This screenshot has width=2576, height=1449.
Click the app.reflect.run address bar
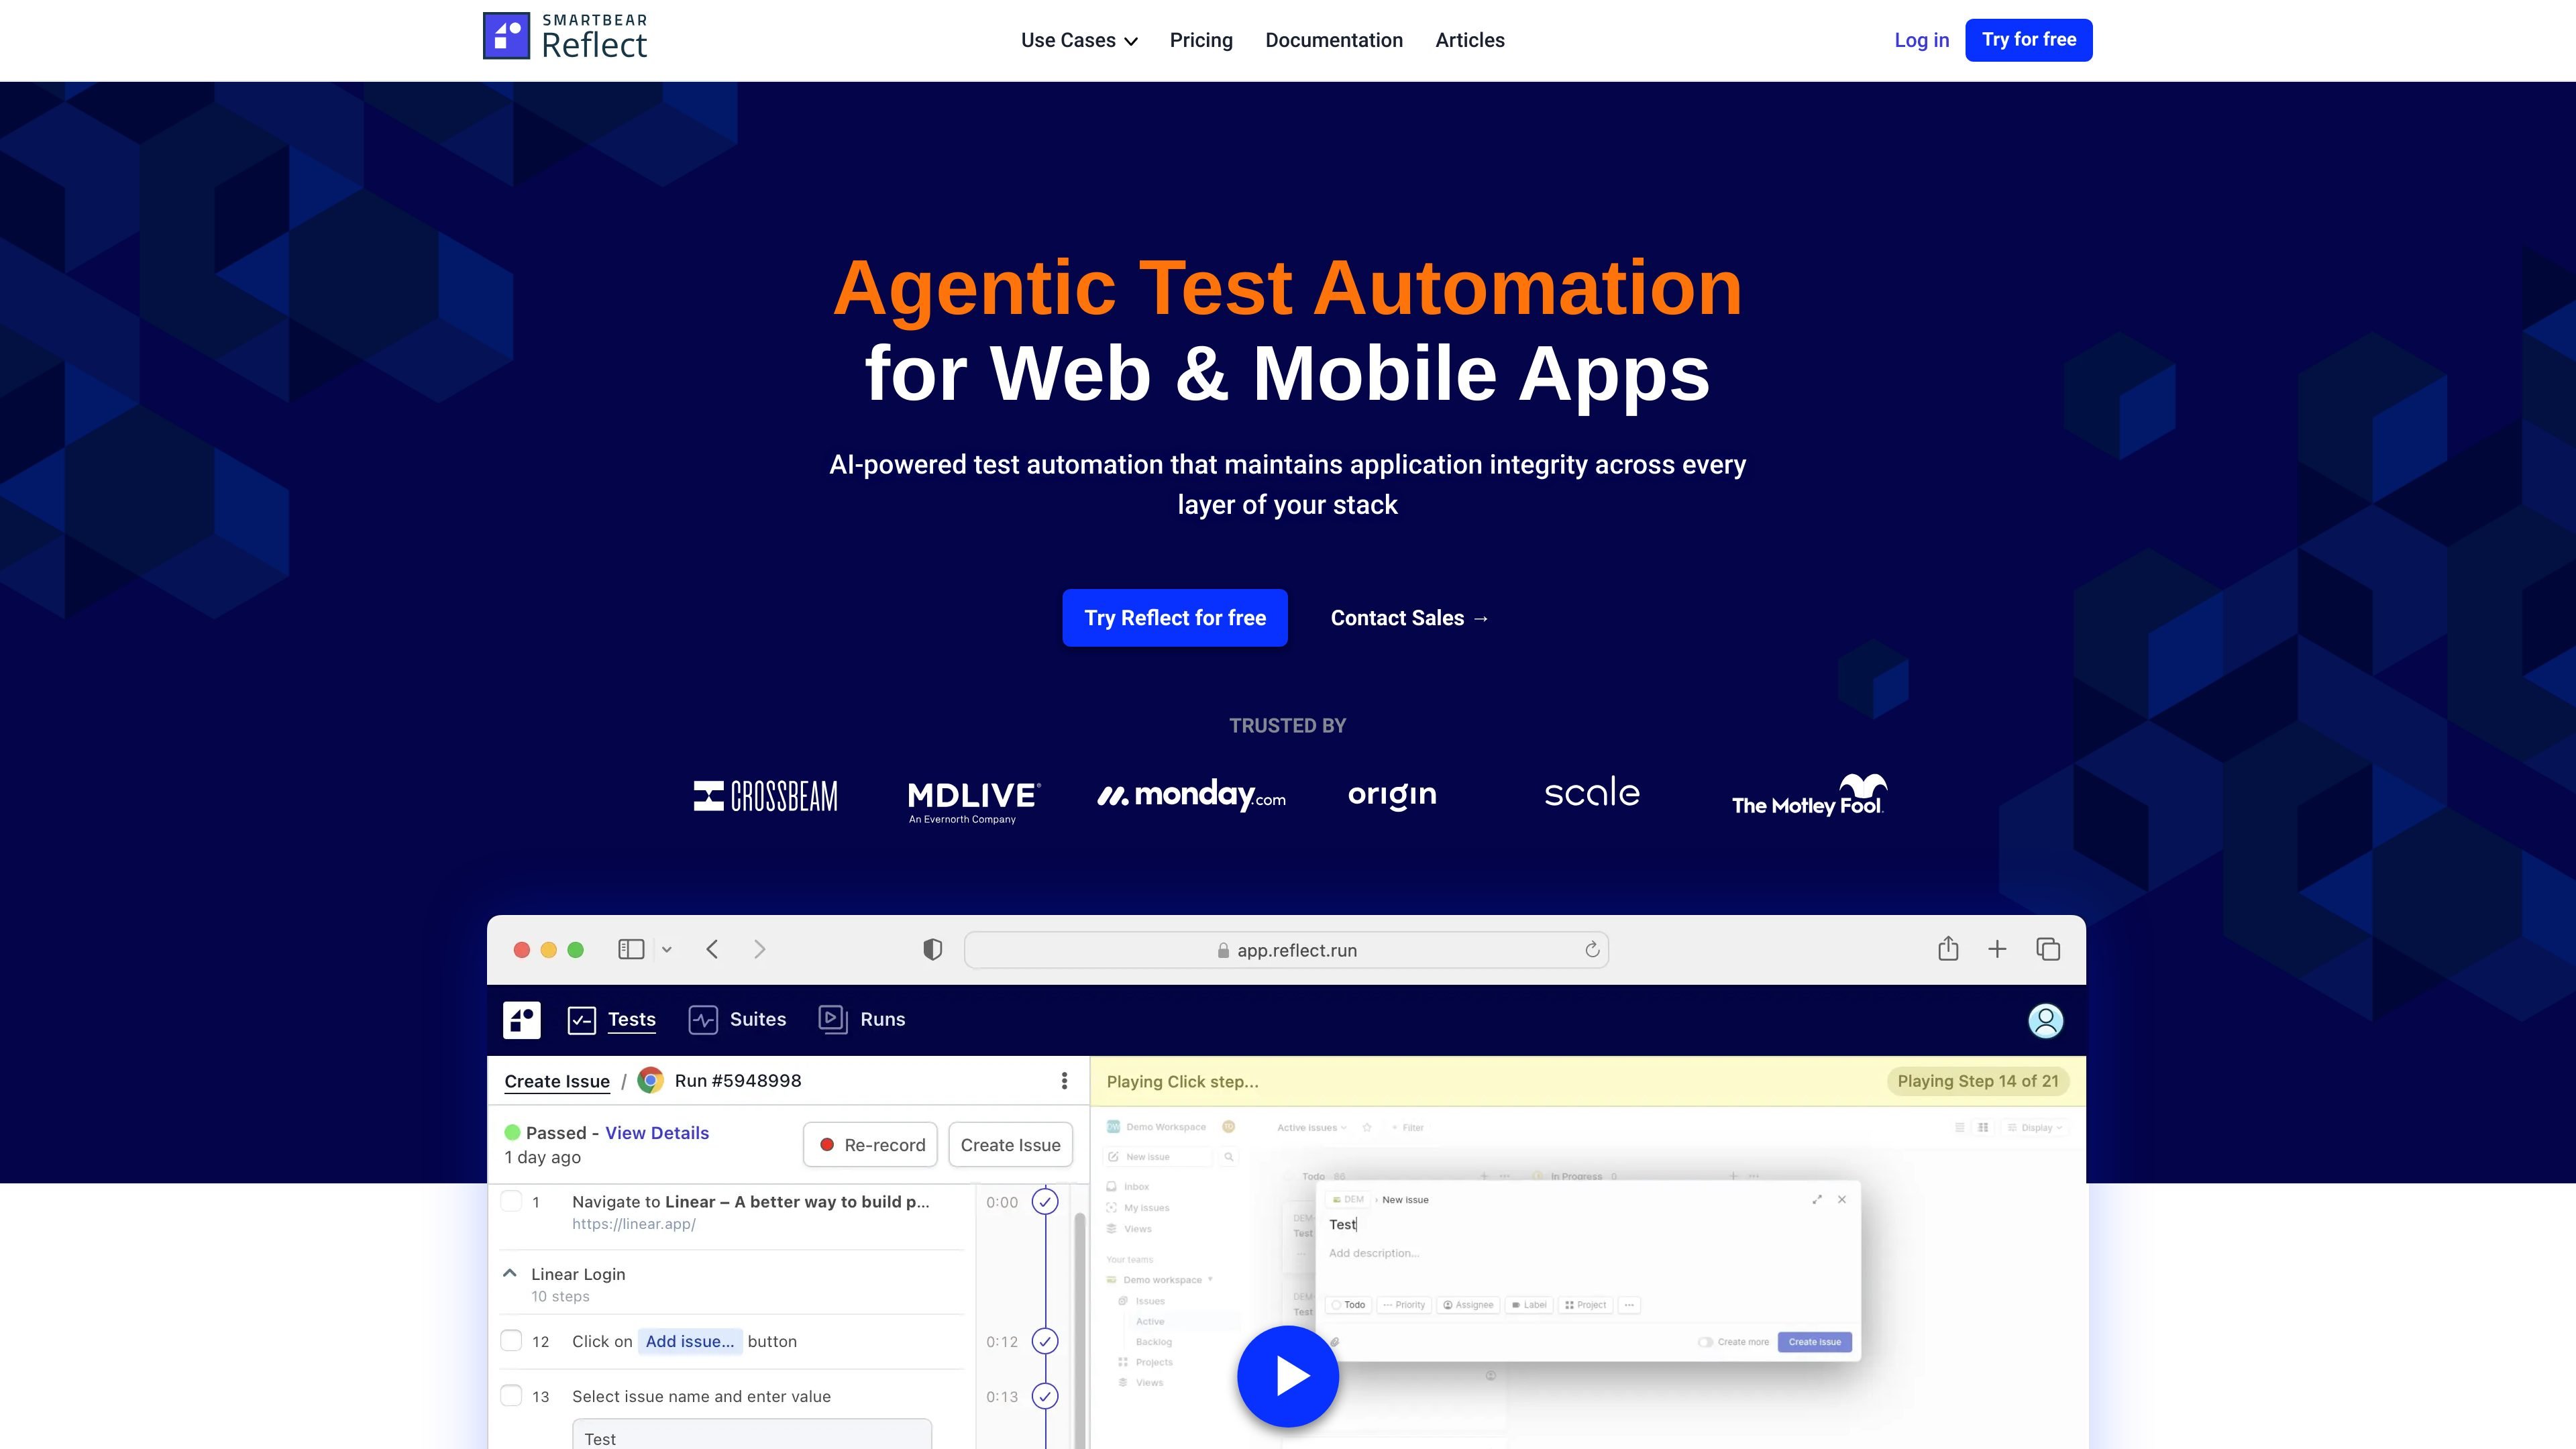[1286, 950]
